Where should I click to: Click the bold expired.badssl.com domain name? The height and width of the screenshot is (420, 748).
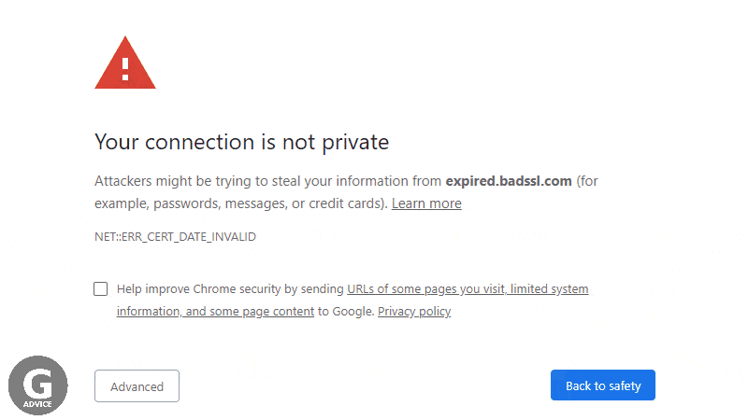(x=509, y=181)
